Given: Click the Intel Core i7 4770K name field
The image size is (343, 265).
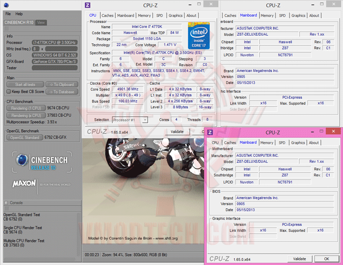Looking at the screenshot, I should click(147, 27).
